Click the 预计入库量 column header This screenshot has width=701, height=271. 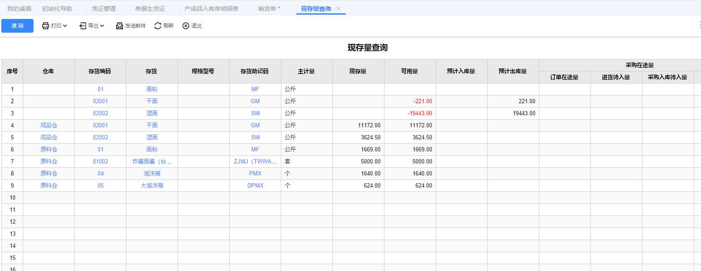pos(461,71)
